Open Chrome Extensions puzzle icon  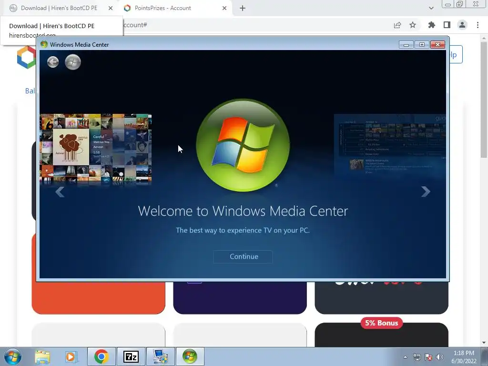pyautogui.click(x=431, y=25)
